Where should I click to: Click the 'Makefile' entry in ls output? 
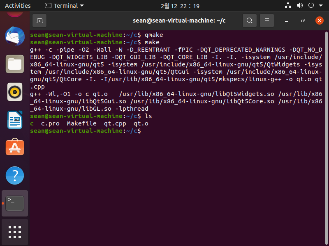tap(81, 123)
